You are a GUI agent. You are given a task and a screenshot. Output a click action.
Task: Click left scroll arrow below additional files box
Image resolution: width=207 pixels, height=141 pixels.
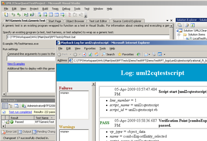[4, 94]
